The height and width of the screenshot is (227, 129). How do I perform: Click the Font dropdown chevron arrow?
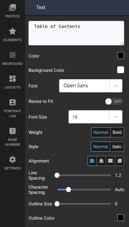[x=116, y=86]
